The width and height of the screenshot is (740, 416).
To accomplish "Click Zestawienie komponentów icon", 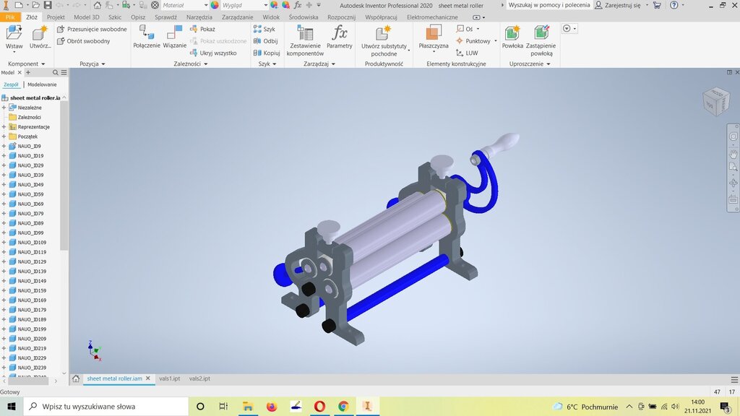I will [305, 33].
